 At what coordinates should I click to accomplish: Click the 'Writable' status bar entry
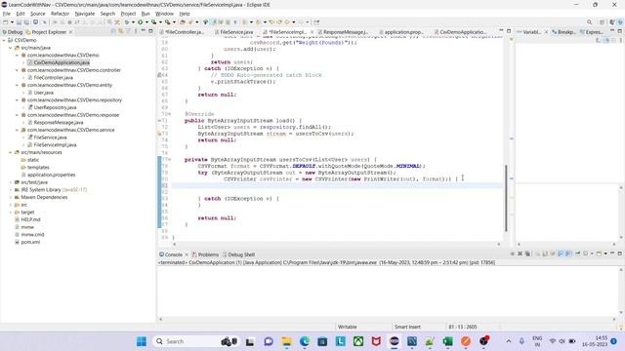(x=348, y=327)
